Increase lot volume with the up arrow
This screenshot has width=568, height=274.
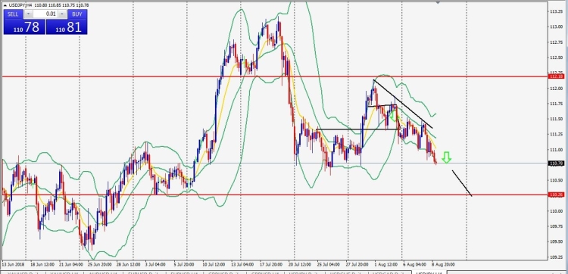click(62, 14)
